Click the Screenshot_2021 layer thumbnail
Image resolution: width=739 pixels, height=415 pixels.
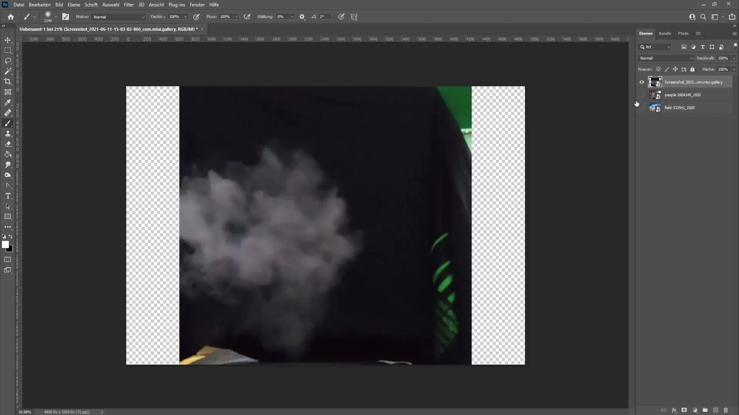pos(654,81)
